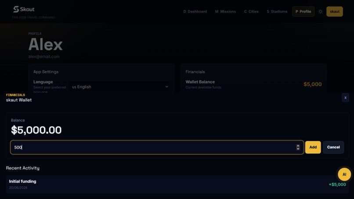This screenshot has height=199, width=354.
Task: Click the alex@email.com address
Action: (x=44, y=57)
